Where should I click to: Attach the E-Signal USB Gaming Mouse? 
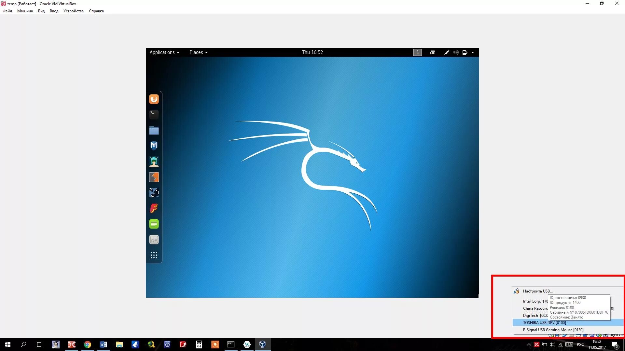[x=553, y=330]
